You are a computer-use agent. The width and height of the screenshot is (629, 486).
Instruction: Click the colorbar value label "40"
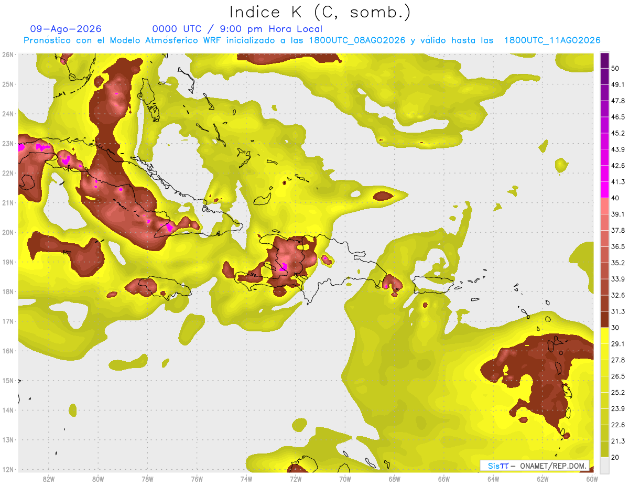(615, 198)
